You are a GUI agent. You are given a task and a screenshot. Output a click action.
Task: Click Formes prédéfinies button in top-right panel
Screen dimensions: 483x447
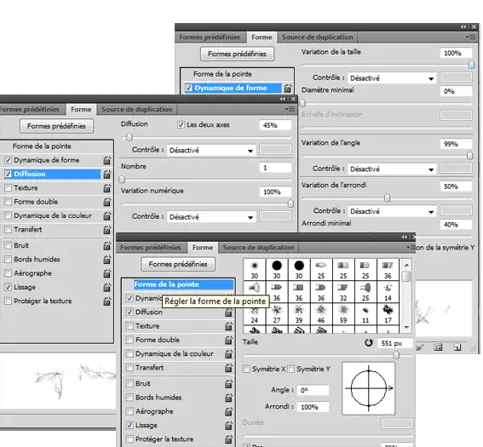(237, 54)
